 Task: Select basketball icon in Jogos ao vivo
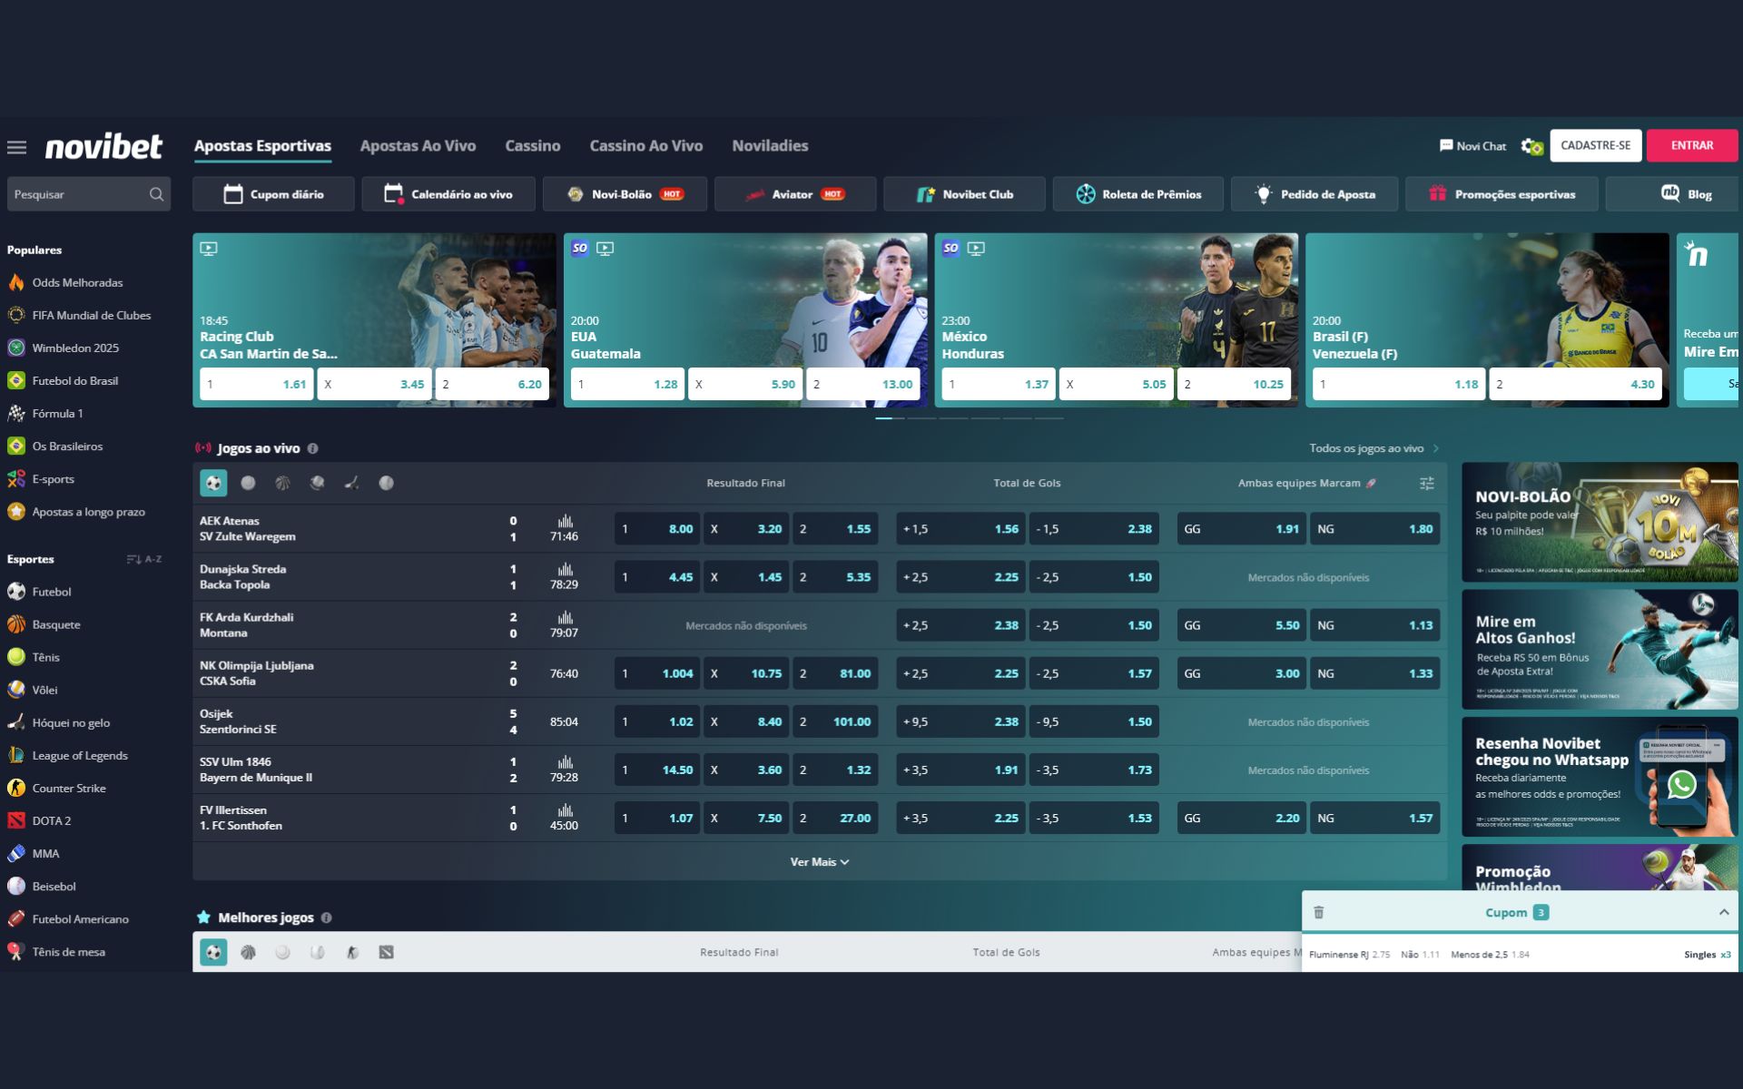pyautogui.click(x=282, y=484)
